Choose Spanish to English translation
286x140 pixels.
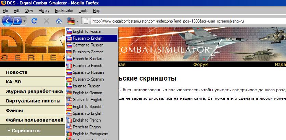(92, 113)
